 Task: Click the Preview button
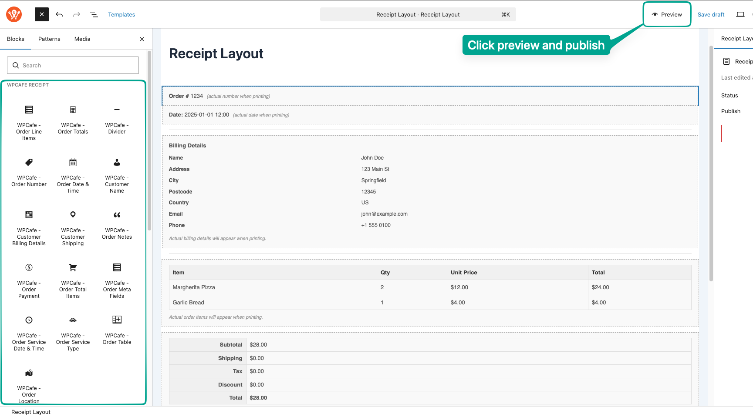coord(667,14)
